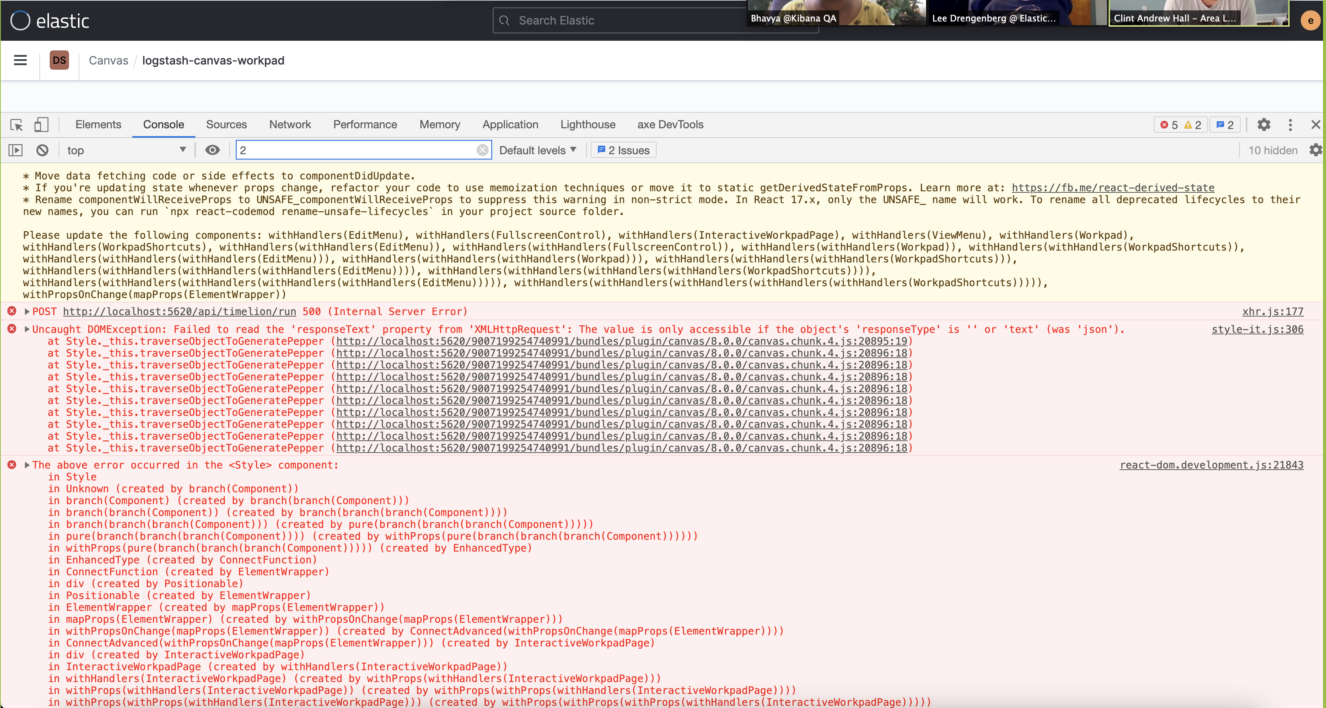1326x708 pixels.
Task: Clear the console with the ban icon
Action: pyautogui.click(x=43, y=150)
